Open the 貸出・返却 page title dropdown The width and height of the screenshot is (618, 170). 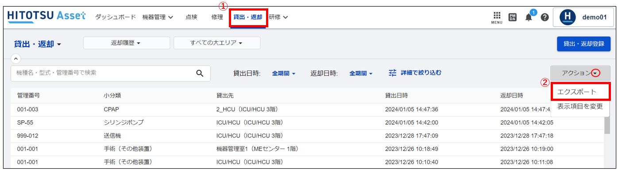(38, 44)
